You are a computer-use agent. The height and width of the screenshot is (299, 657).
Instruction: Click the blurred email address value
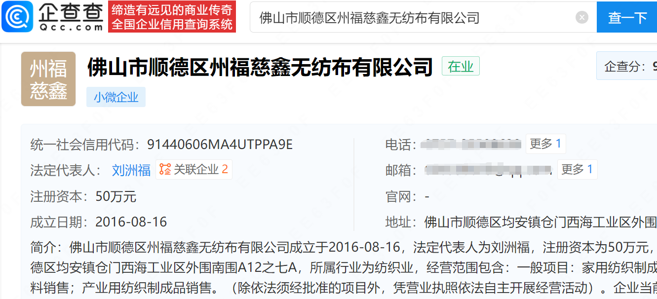[x=488, y=170]
